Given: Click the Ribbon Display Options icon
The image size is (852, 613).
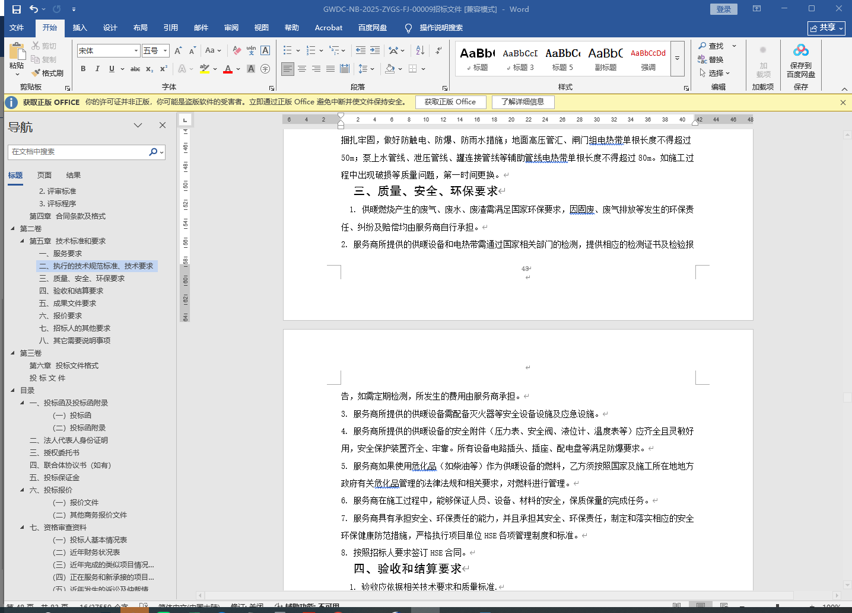Looking at the screenshot, I should point(756,8).
